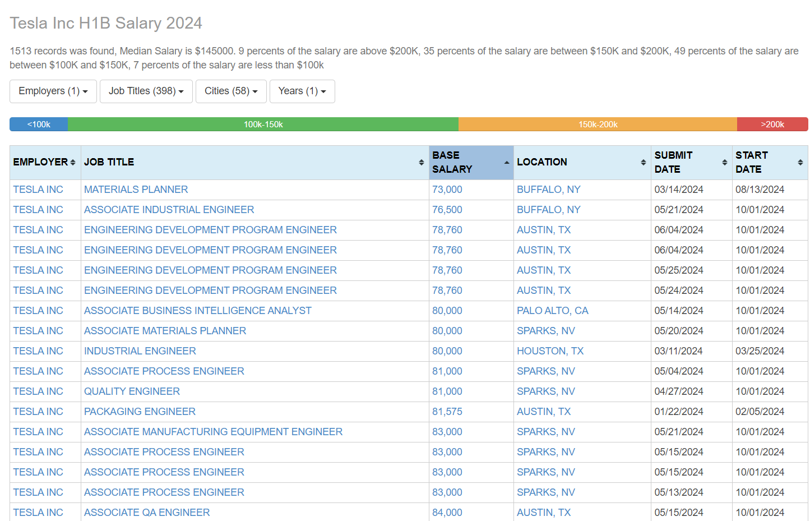Click the 73,000 salary link
The height and width of the screenshot is (521, 810).
(447, 190)
